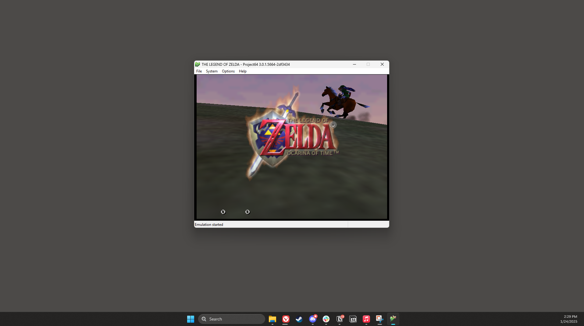This screenshot has height=326, width=584.
Task: Close the Project64 emulator window
Action: pos(382,64)
